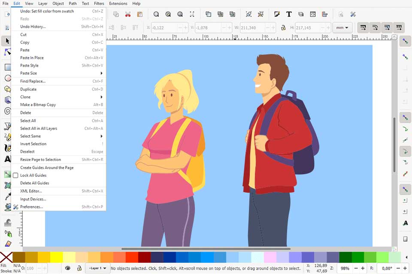Image resolution: width=412 pixels, height=274 pixels.
Task: Open the Preferences from the toolbar
Action: (353, 14)
